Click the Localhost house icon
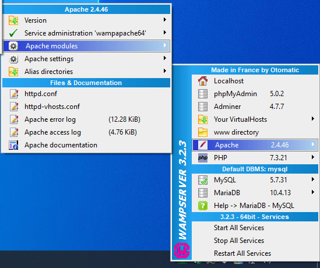 (203, 81)
